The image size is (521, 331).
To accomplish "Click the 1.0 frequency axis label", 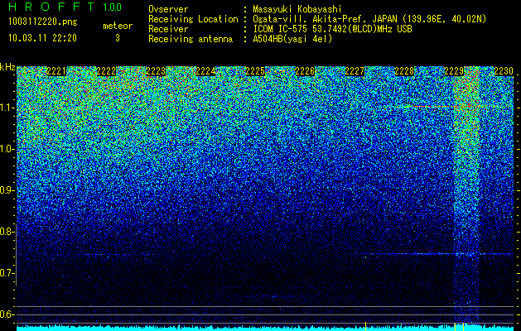I will point(7,149).
